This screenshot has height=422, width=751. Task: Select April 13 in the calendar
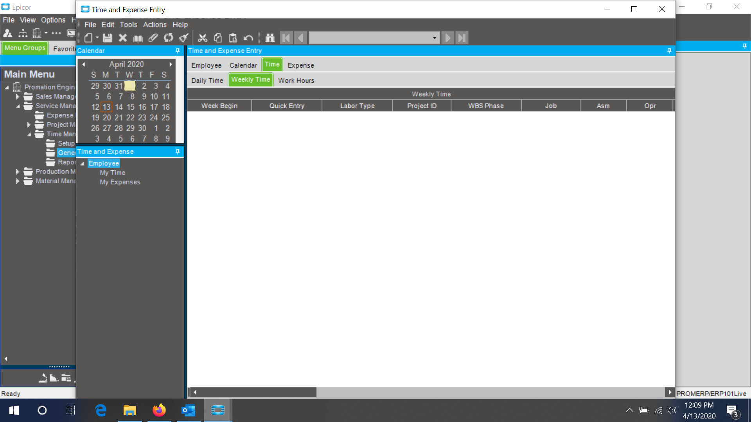[x=107, y=107]
